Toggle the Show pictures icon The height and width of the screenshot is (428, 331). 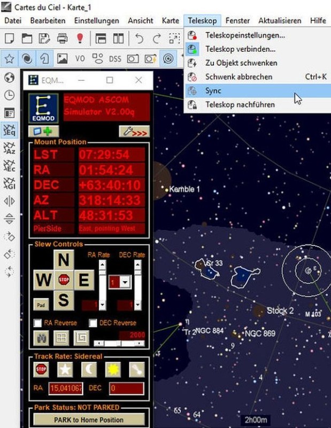[62, 58]
